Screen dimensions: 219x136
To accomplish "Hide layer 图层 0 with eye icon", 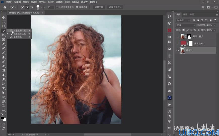I will 178,50.
